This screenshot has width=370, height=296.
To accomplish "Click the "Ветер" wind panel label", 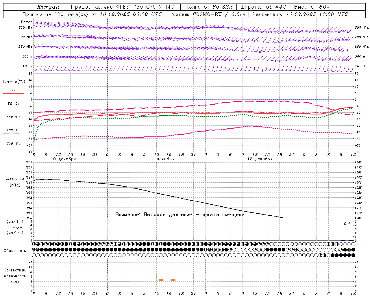I will [x=27, y=22].
